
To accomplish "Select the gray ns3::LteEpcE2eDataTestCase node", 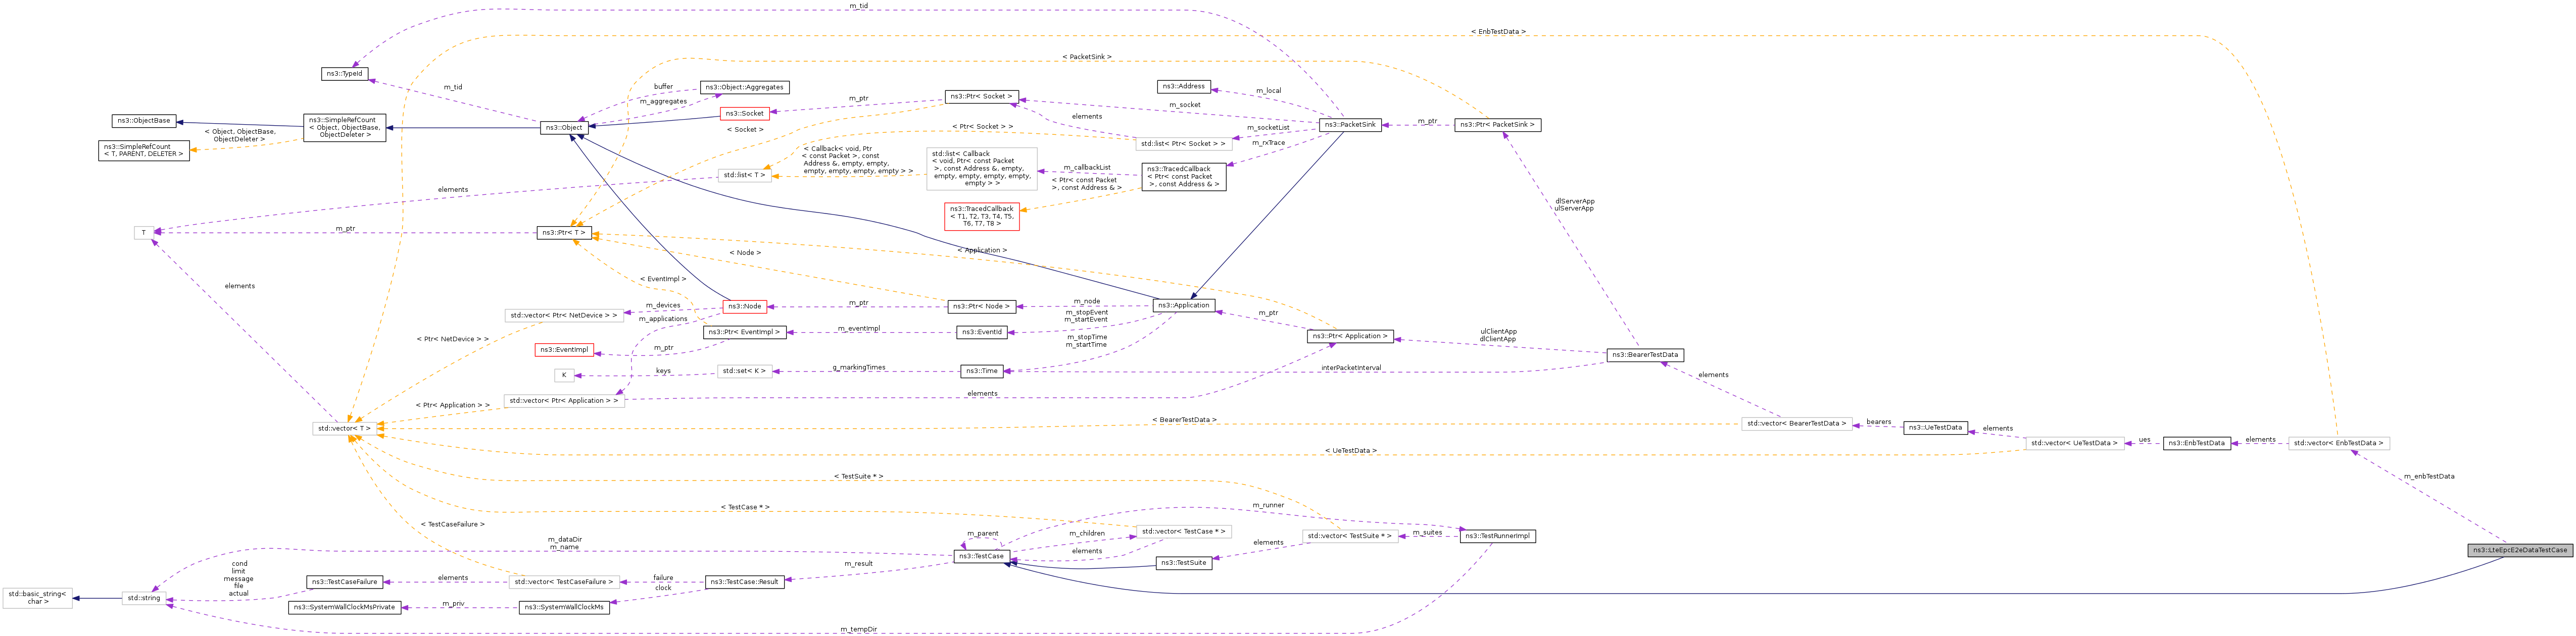I will [x=2520, y=550].
